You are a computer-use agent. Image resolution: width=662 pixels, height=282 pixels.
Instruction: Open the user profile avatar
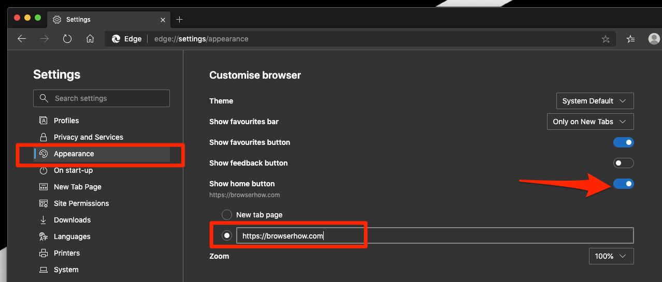(654, 39)
